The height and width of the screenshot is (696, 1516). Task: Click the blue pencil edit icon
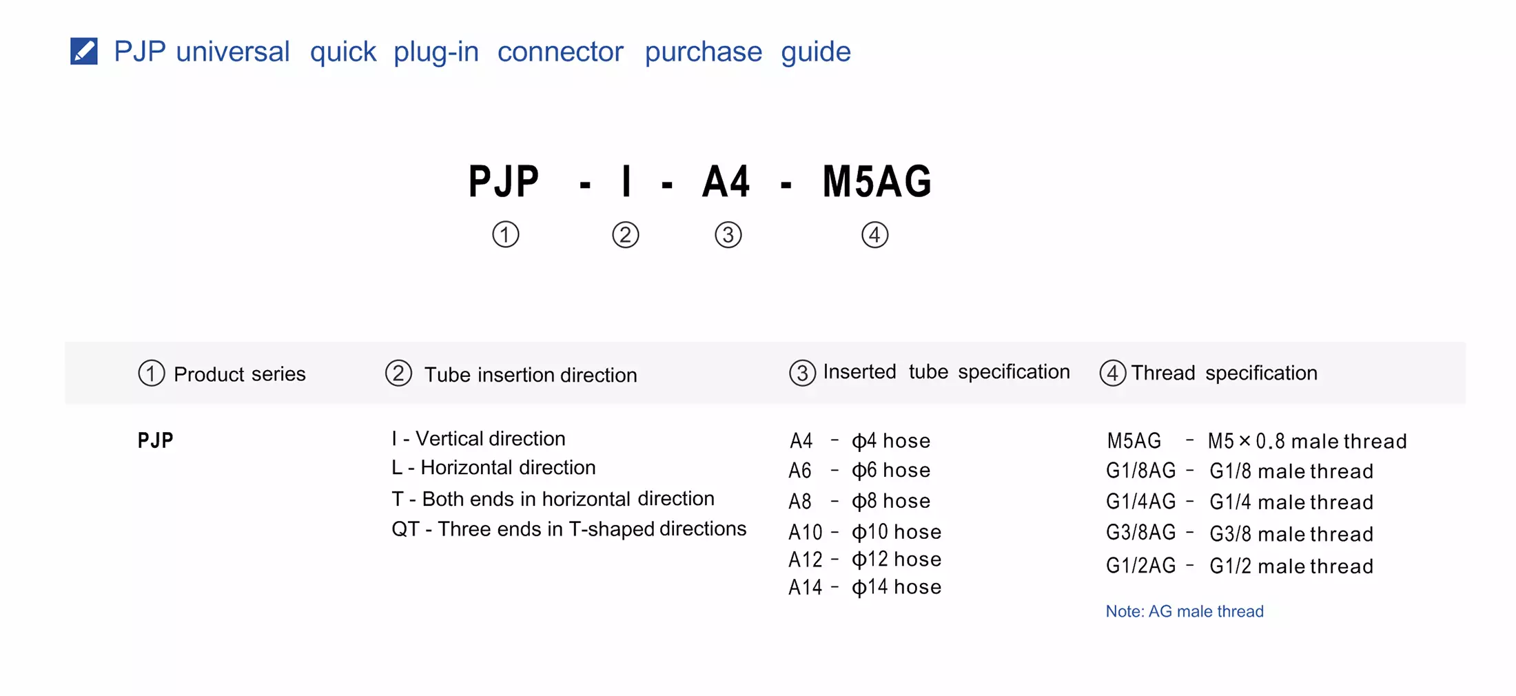tap(84, 51)
